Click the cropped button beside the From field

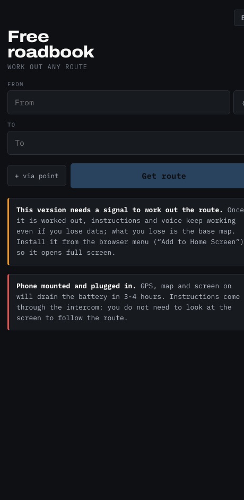239,102
